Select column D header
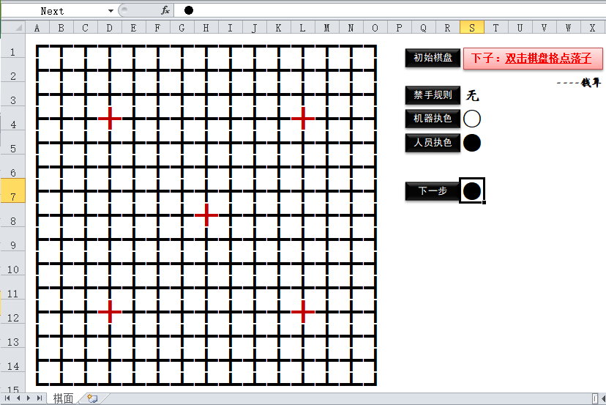This screenshot has width=606, height=405. point(110,28)
